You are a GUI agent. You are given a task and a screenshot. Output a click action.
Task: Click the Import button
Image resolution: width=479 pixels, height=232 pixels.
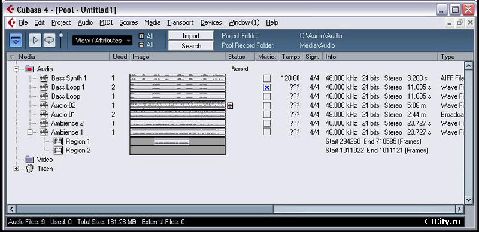tap(191, 36)
